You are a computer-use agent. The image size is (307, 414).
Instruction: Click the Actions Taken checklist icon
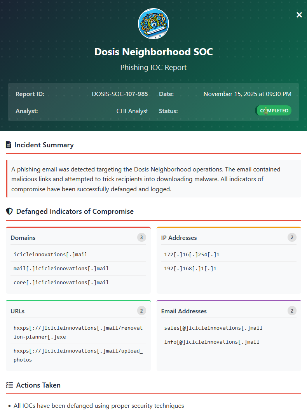pos(10,385)
